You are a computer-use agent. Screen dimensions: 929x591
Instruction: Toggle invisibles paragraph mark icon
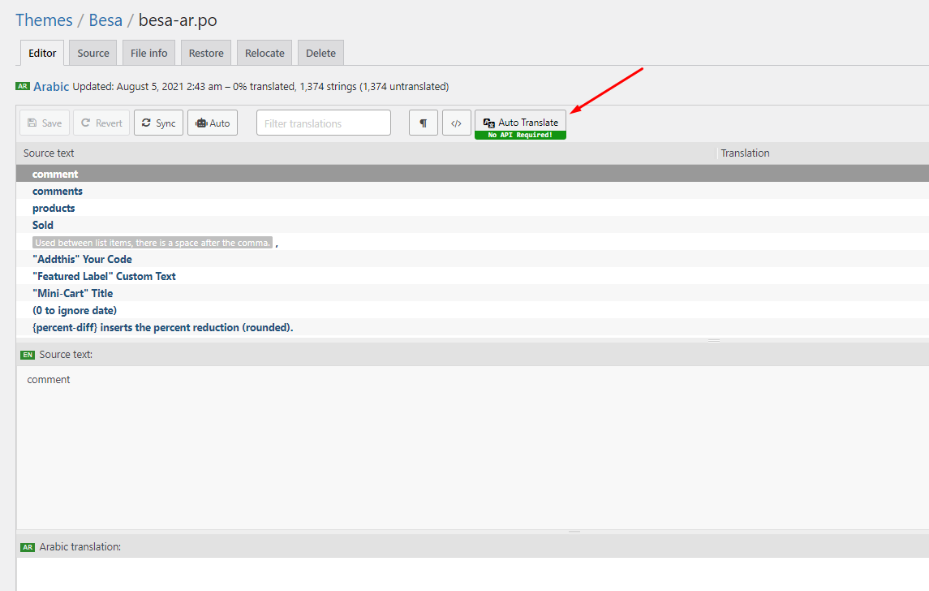tap(424, 123)
